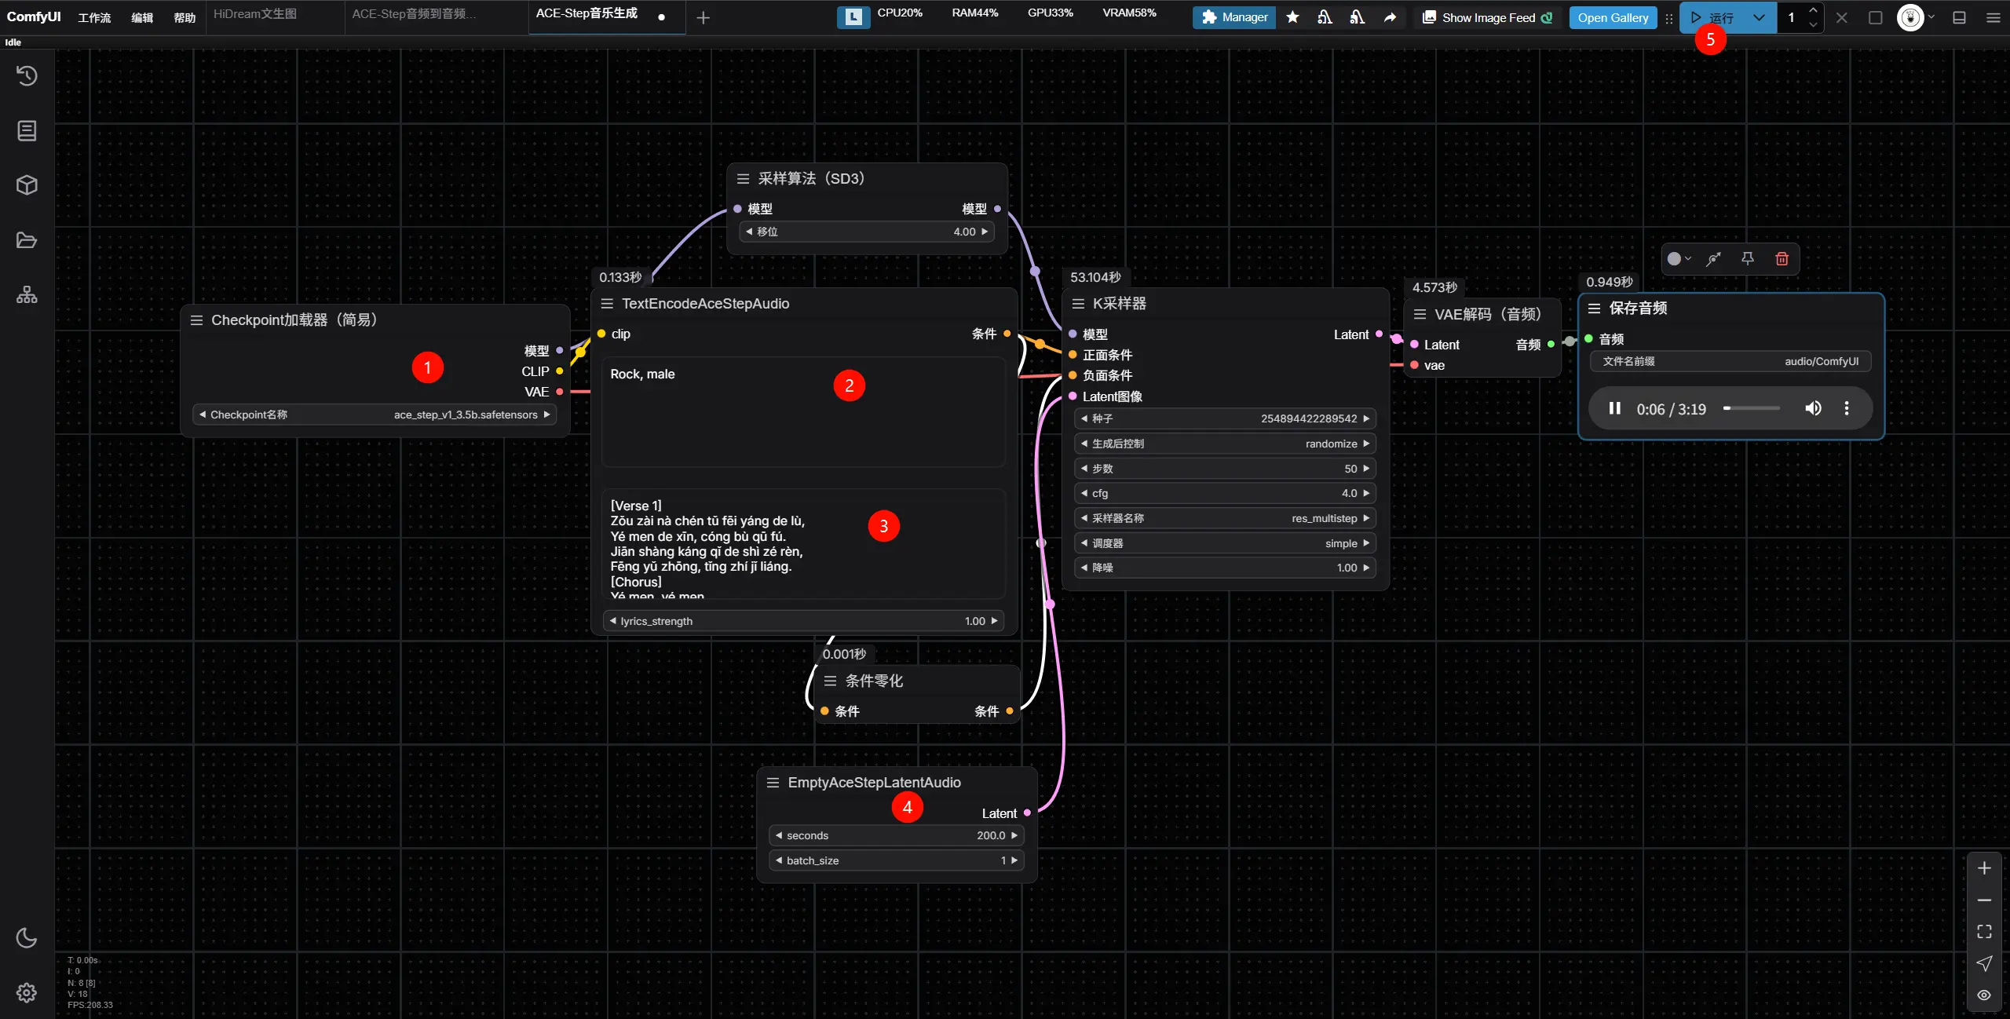Zoom in with the plus canvas button
Viewport: 2010px width, 1019px height.
[1984, 868]
